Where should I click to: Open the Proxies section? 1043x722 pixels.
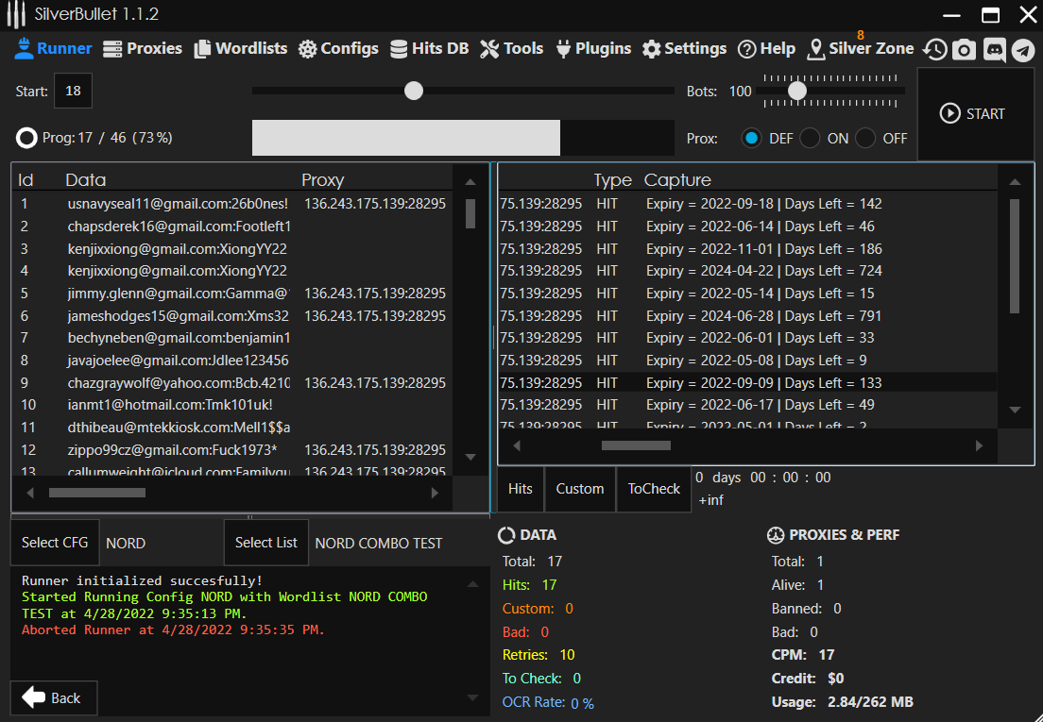pos(143,48)
